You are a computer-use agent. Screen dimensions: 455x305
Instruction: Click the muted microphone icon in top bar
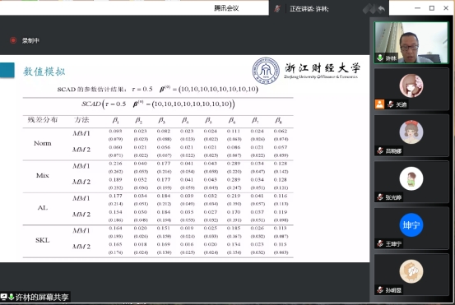coord(277,9)
